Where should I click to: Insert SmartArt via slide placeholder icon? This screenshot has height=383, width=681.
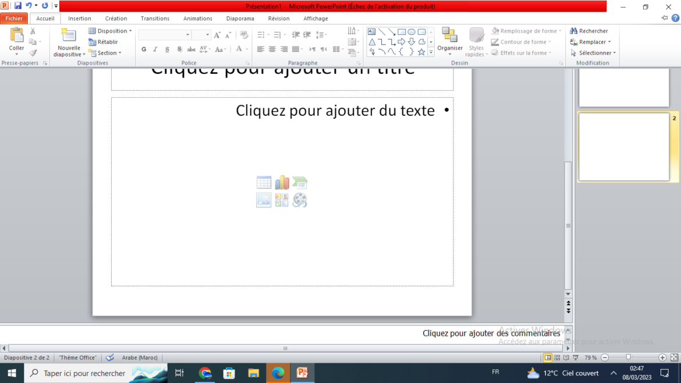pos(300,182)
